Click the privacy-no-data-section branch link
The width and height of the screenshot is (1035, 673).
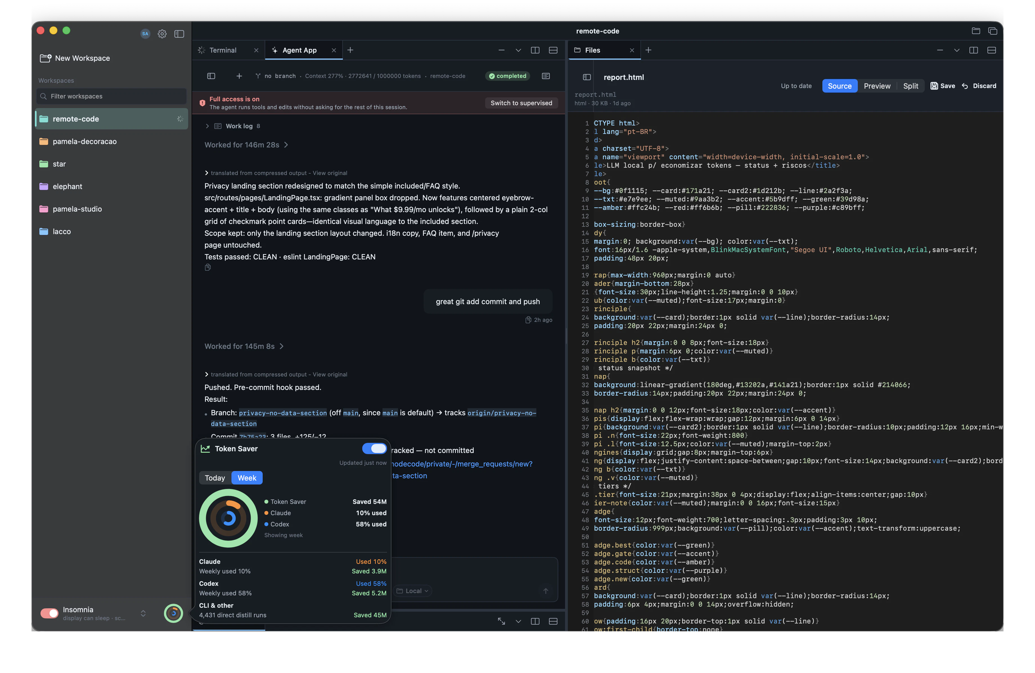[283, 413]
